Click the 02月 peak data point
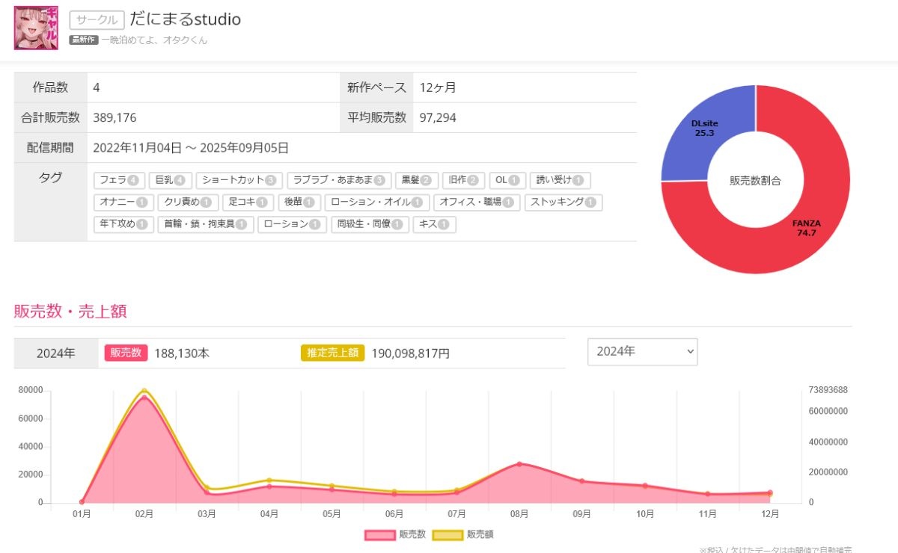Screen dimensions: 898x553 (x=144, y=398)
